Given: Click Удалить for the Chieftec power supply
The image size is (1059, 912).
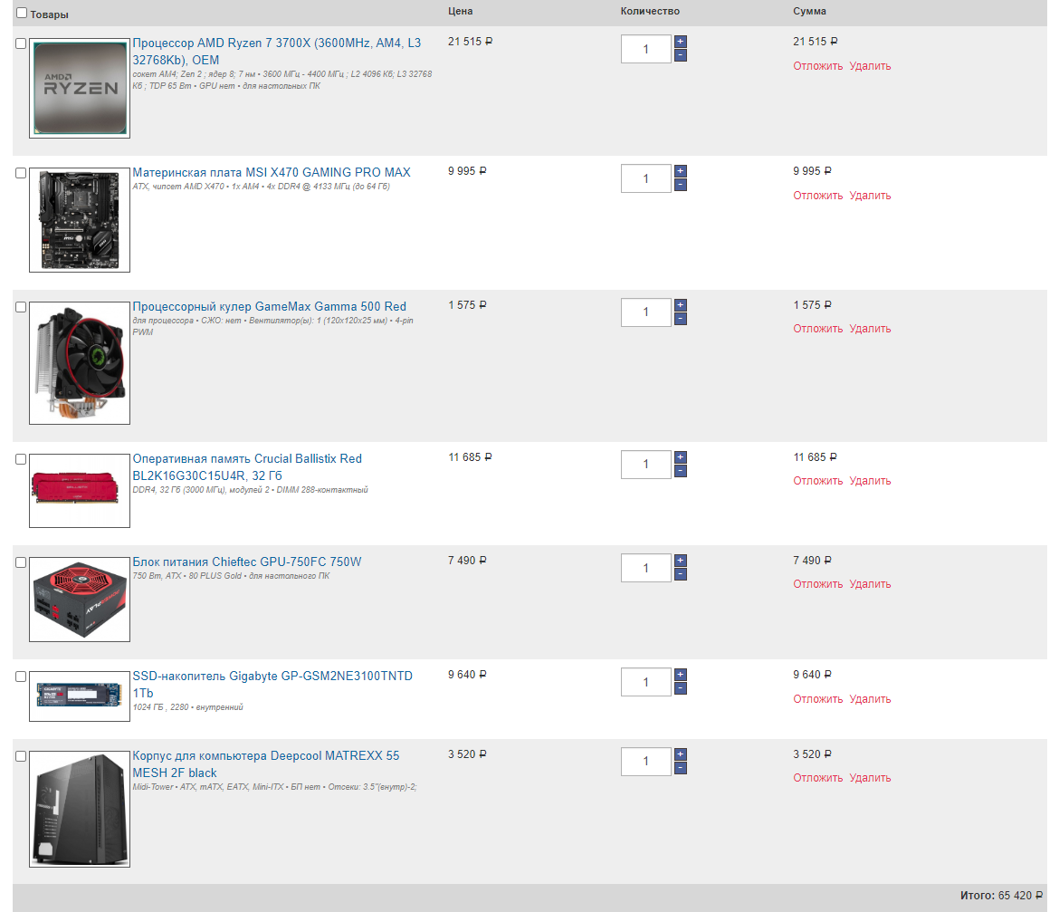Looking at the screenshot, I should (x=870, y=583).
